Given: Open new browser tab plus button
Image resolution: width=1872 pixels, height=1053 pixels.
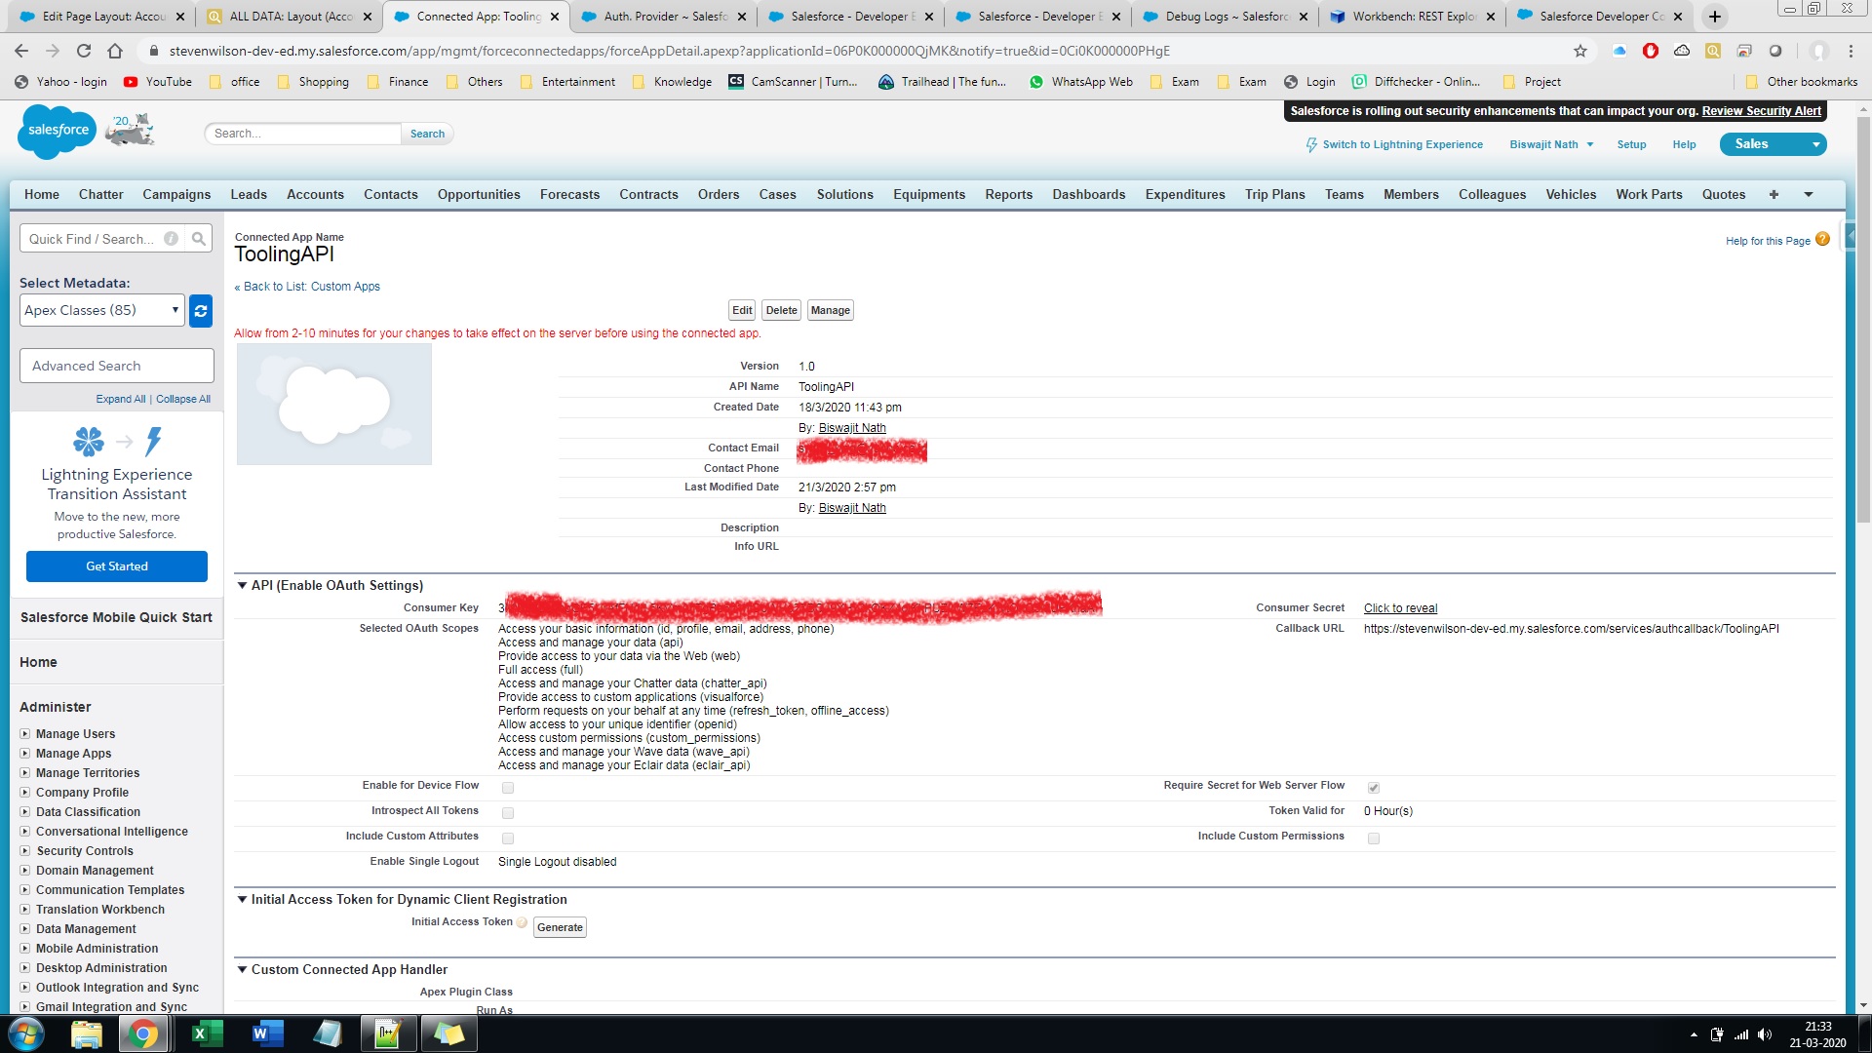Looking at the screenshot, I should (1715, 17).
